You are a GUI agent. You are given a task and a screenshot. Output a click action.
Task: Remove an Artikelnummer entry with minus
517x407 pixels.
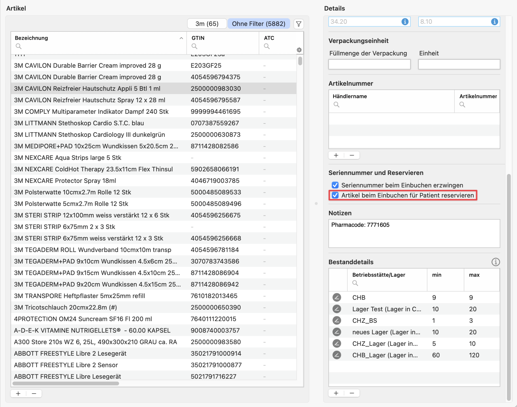352,155
